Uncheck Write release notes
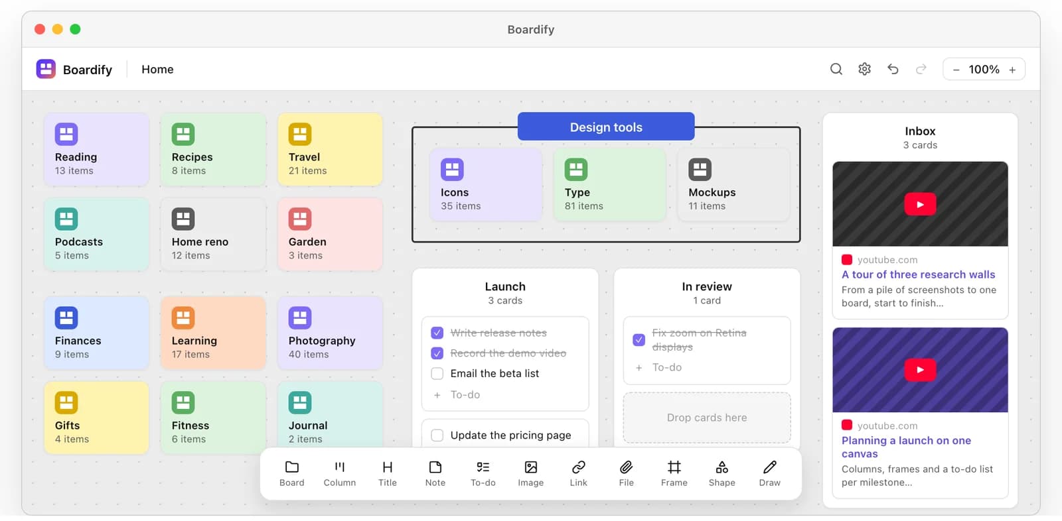Image resolution: width=1062 pixels, height=521 pixels. click(437, 333)
